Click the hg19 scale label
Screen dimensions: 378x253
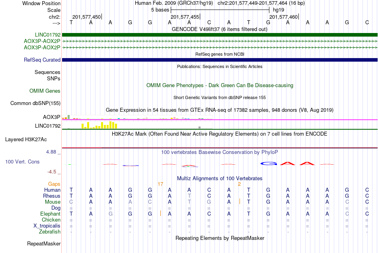point(279,10)
